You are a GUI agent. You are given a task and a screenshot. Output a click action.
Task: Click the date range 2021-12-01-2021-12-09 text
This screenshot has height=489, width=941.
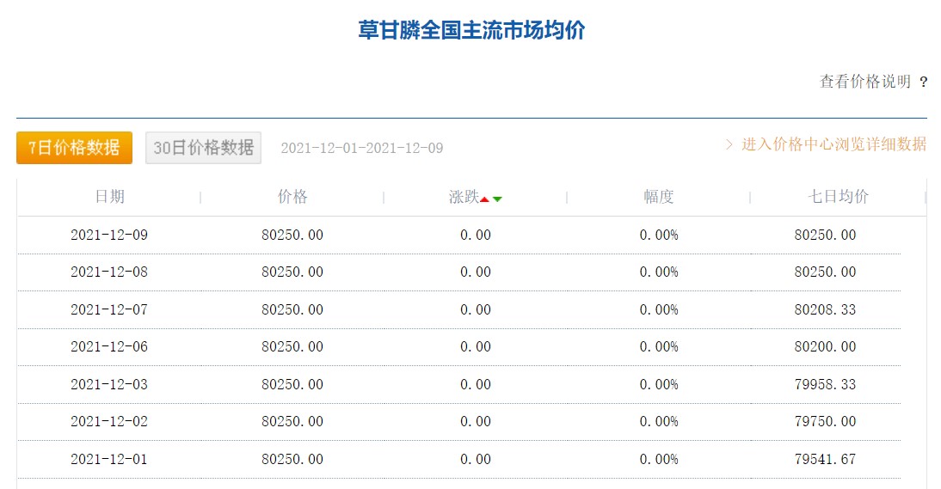tap(362, 148)
